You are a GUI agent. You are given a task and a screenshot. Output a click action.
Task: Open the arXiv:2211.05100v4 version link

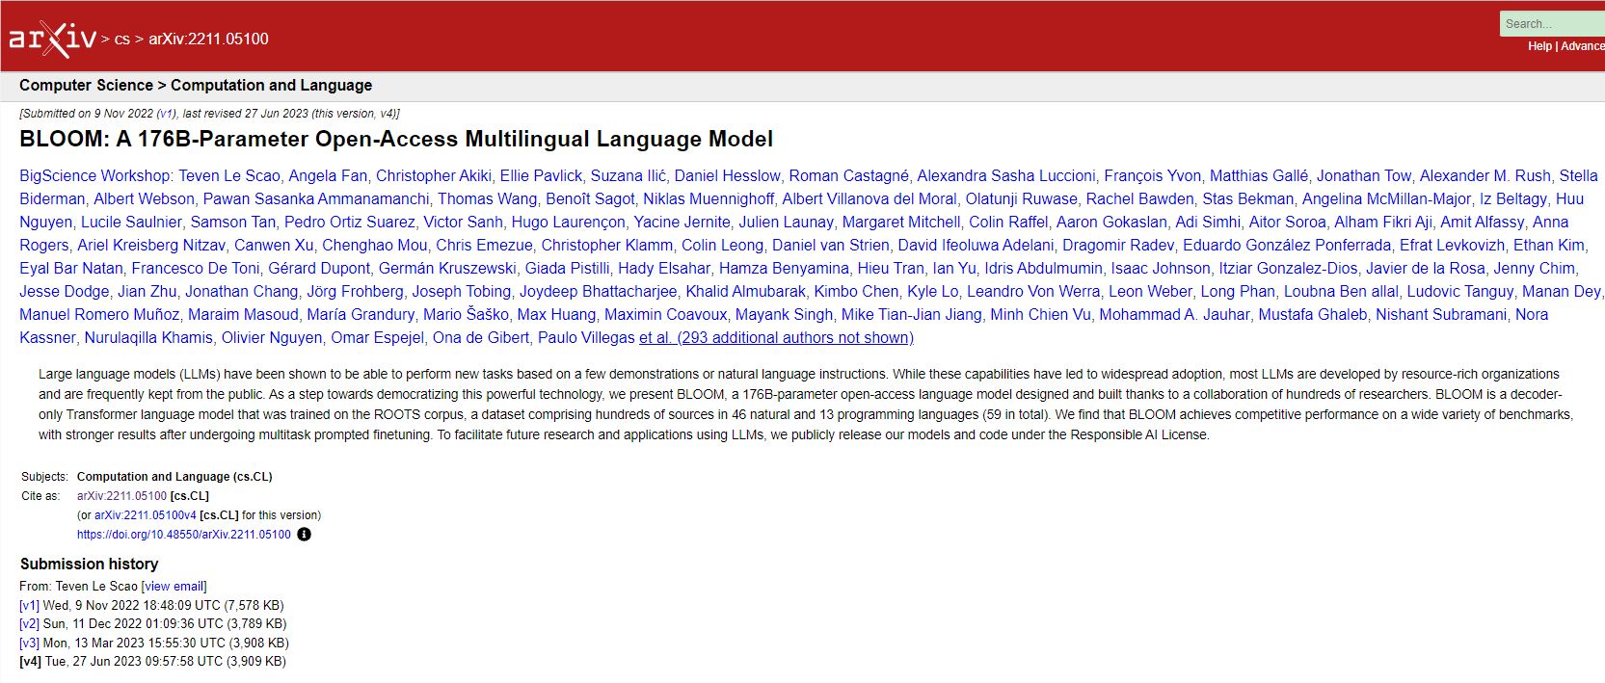pyautogui.click(x=146, y=515)
